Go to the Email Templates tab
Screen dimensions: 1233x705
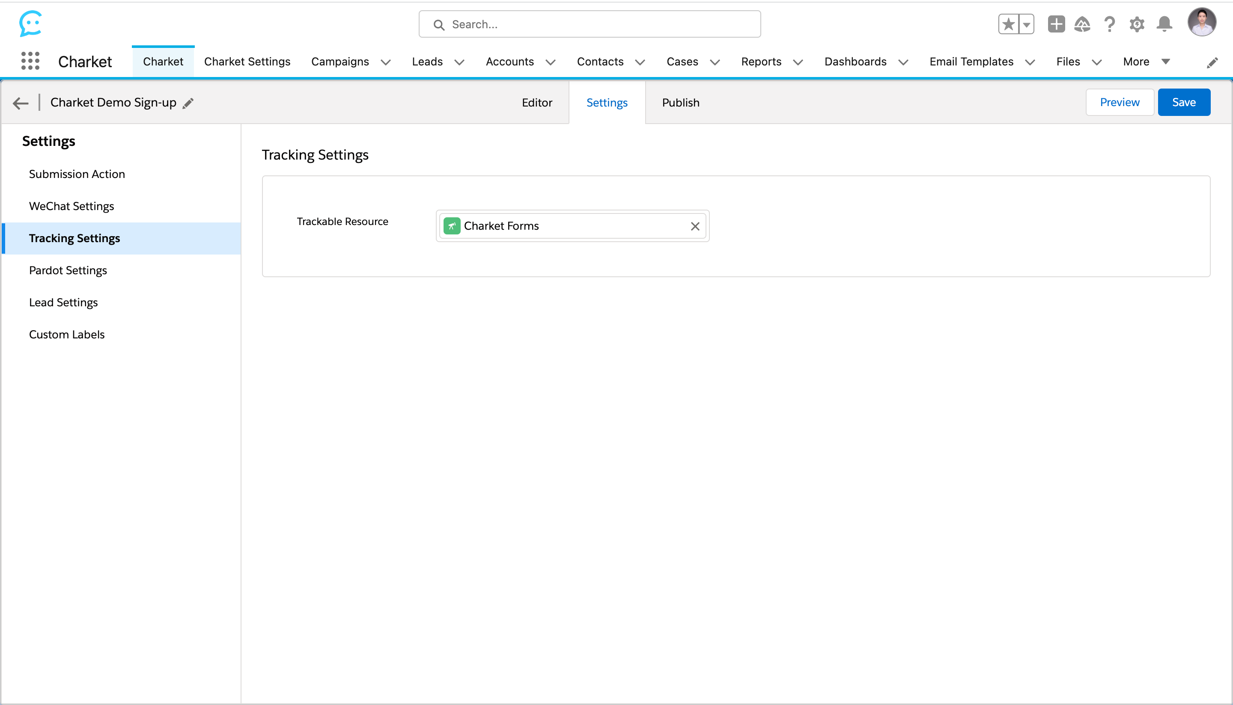(971, 62)
